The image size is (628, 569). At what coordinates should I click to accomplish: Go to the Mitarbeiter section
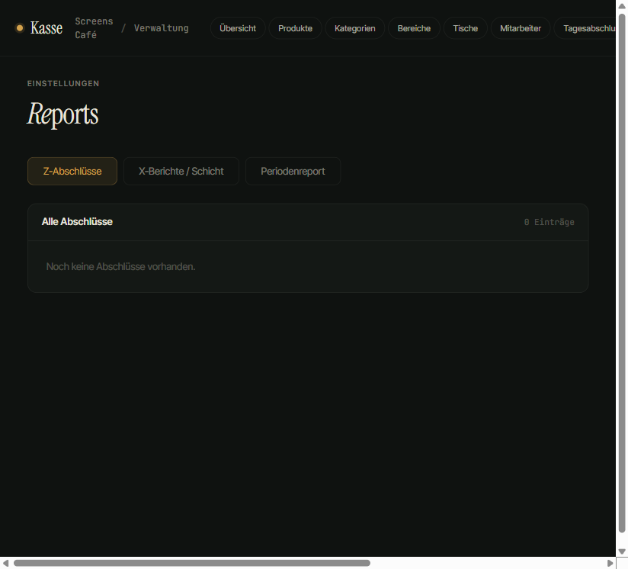521,28
